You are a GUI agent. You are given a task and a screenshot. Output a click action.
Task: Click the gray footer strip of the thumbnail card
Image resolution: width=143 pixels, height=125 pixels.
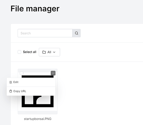(38, 112)
